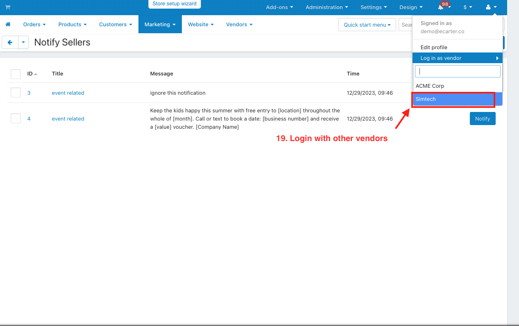Go to the home dashboard icon
This screenshot has height=326, width=519.
point(8,25)
